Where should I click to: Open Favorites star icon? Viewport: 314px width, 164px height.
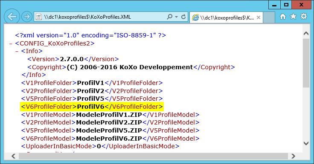(x=293, y=17)
